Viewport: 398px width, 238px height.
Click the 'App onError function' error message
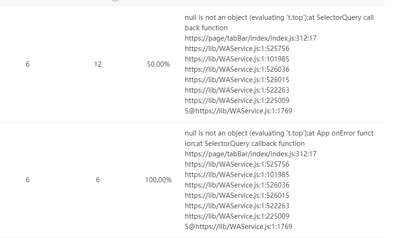coord(279,138)
